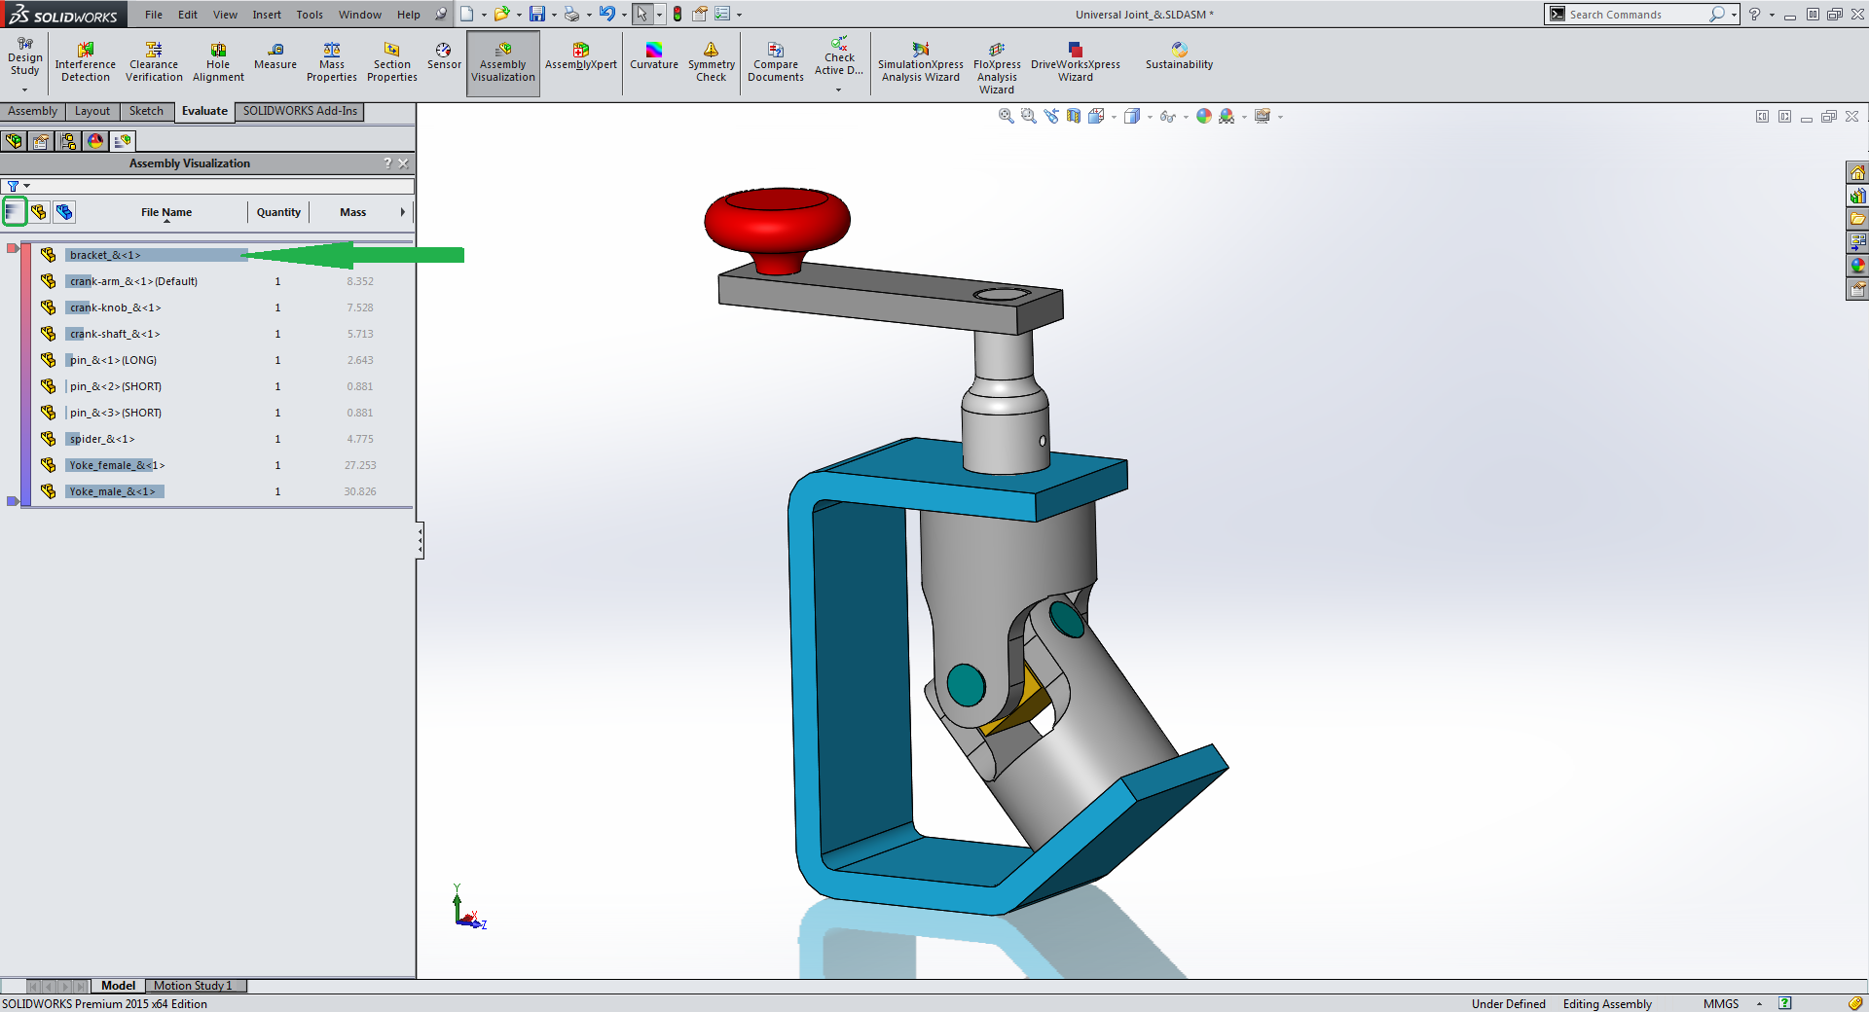Run the Symmetry Check tool
Screen dimensions: 1869x1012
[x=711, y=61]
